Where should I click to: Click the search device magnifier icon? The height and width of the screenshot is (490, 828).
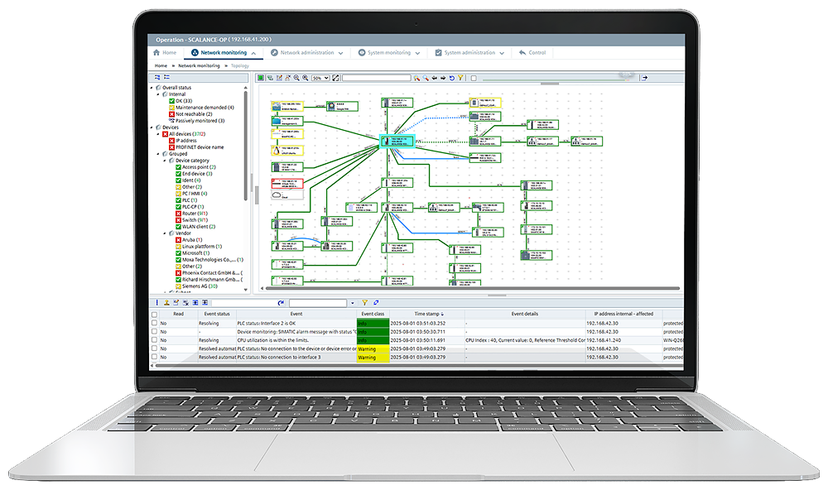(416, 78)
